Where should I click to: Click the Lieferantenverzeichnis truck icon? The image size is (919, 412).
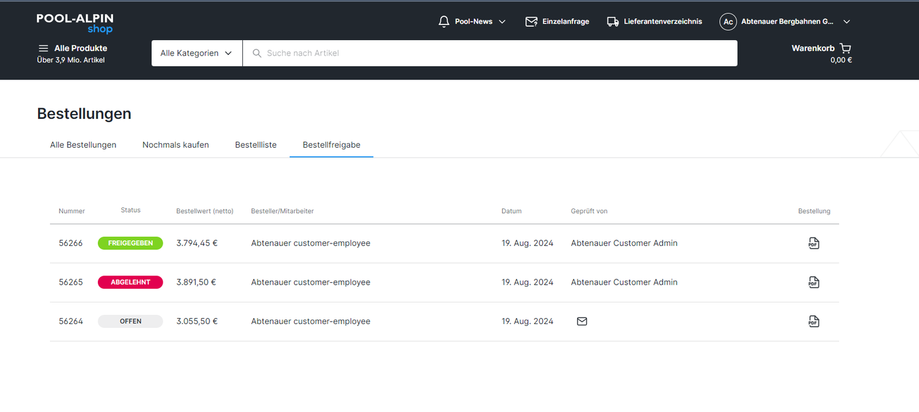[x=612, y=22]
